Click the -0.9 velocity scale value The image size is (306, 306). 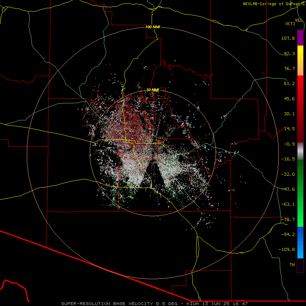click(x=289, y=144)
